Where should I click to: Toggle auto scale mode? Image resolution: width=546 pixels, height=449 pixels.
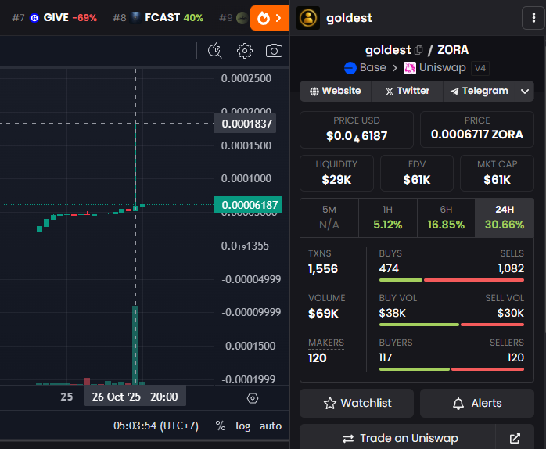coord(271,426)
